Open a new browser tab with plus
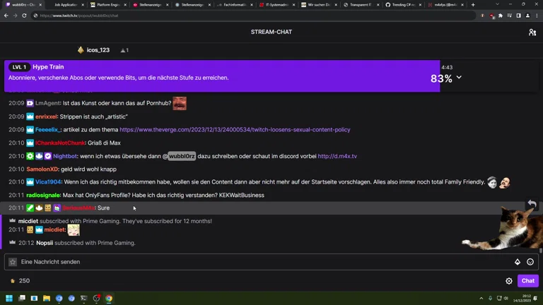543x305 pixels. pos(473,5)
